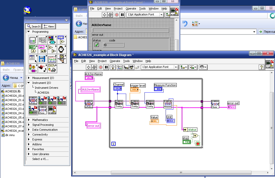The image size is (275, 178).
Task: Open the File I/O floppy disk palette
Action: point(42,59)
